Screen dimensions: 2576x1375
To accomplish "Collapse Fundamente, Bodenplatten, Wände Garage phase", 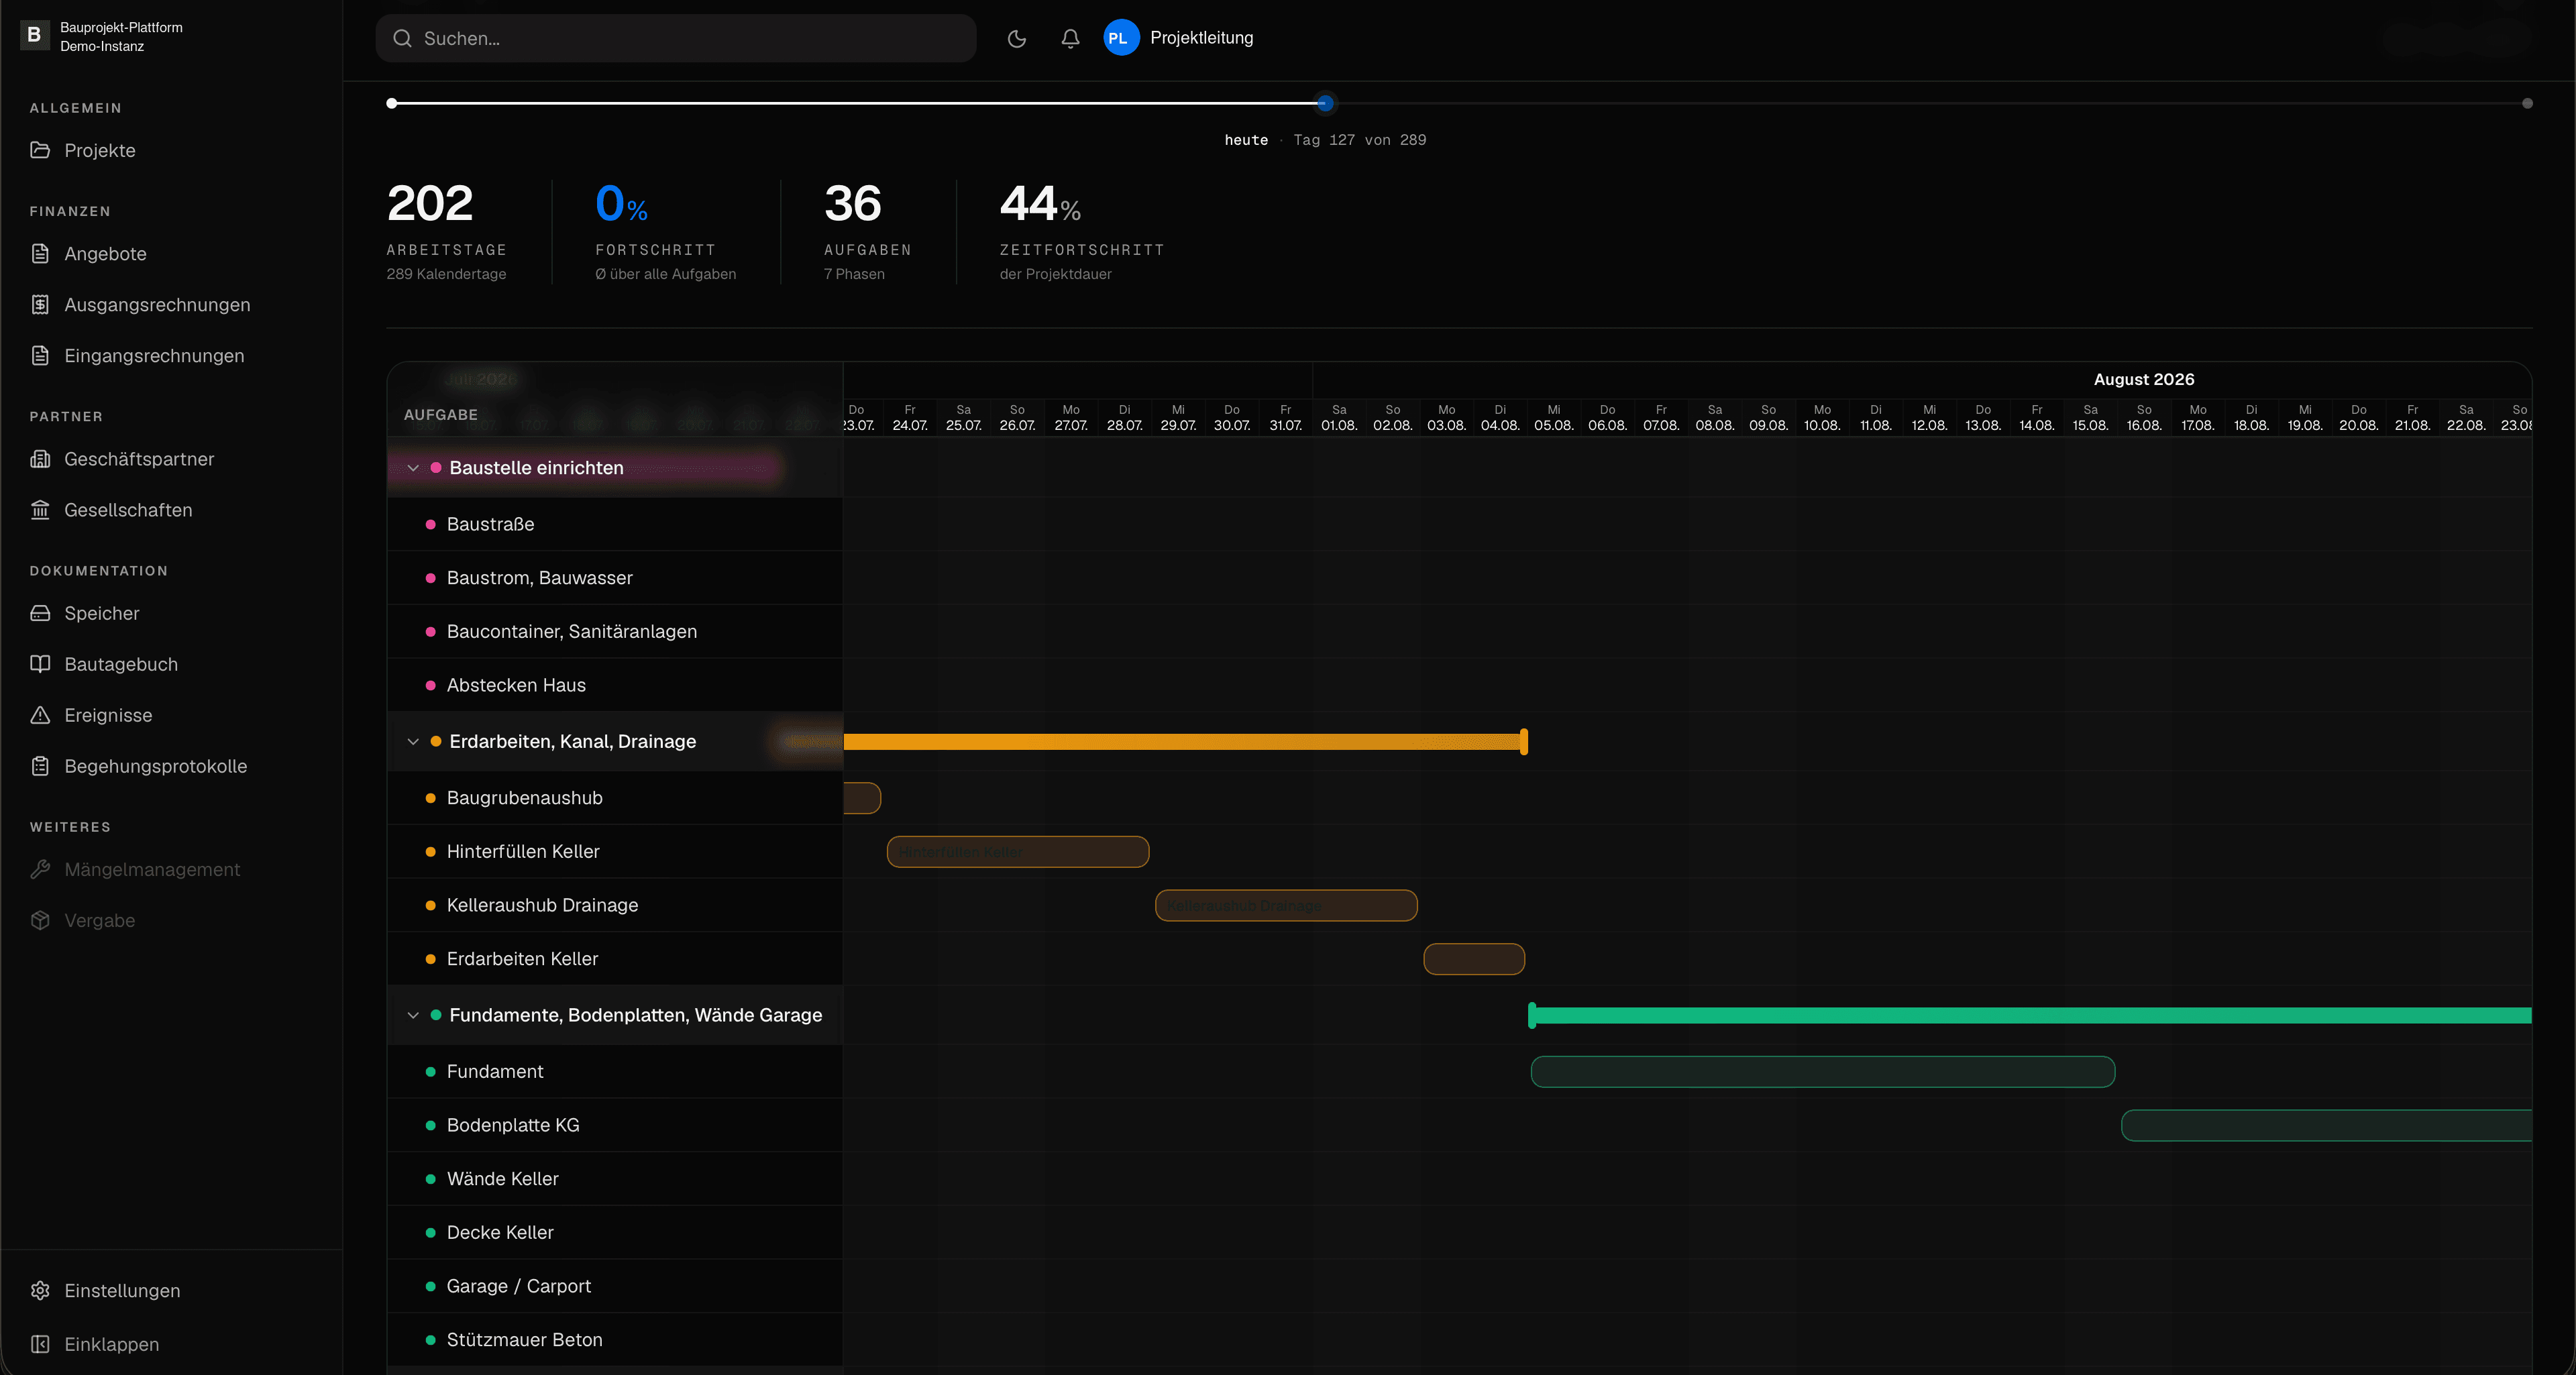I will coord(413,1015).
